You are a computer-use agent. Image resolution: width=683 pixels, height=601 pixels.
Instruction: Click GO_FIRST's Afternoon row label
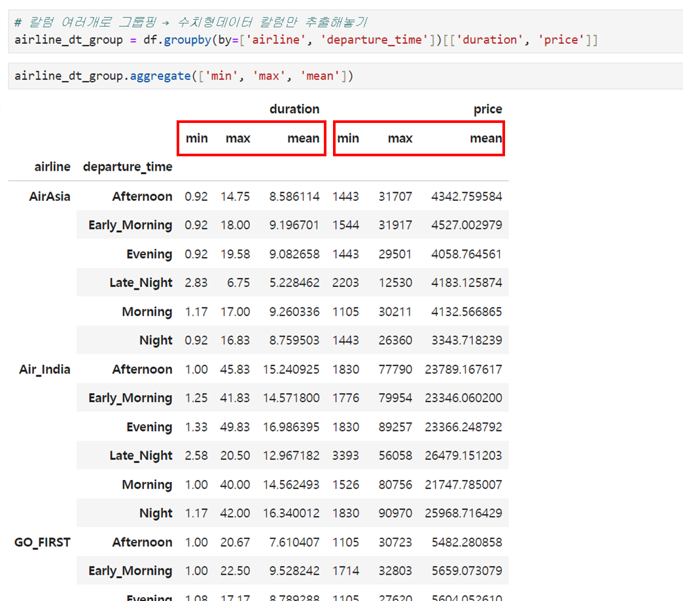pyautogui.click(x=143, y=542)
